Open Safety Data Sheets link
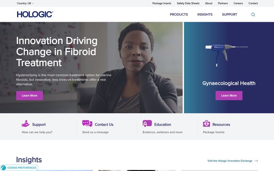274x171 pixels. point(188,3)
